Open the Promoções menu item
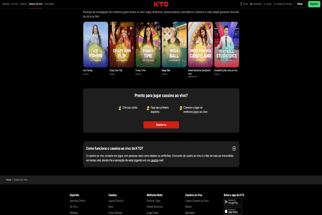The height and width of the screenshot is (215, 322). point(49,4)
